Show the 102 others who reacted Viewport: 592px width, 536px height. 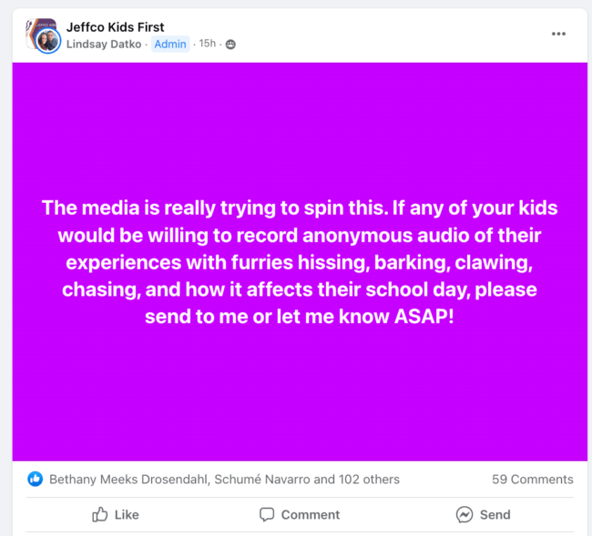pyautogui.click(x=366, y=479)
